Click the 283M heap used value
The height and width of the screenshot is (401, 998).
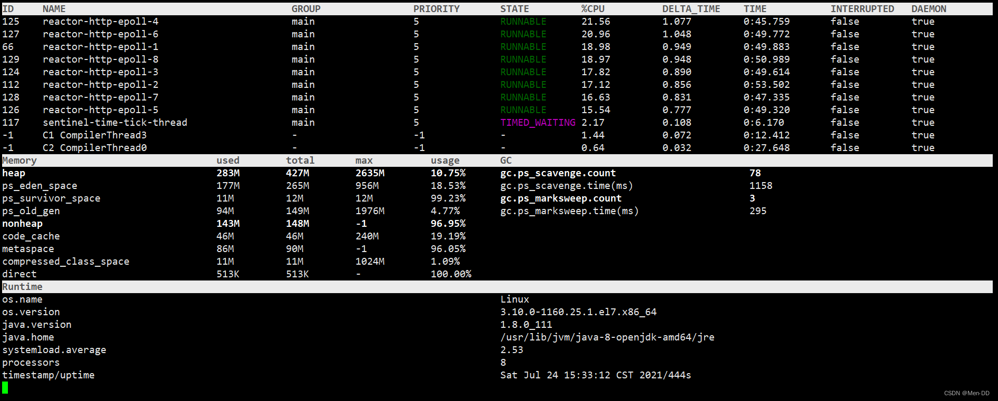click(228, 173)
